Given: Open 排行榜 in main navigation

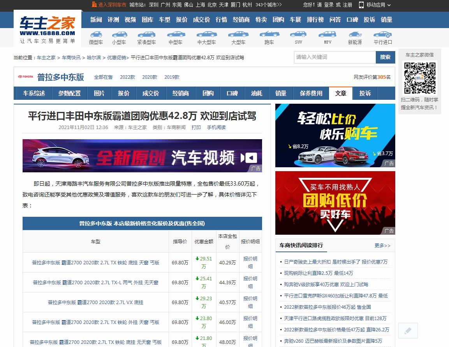Looking at the screenshot, I should coord(315,19).
